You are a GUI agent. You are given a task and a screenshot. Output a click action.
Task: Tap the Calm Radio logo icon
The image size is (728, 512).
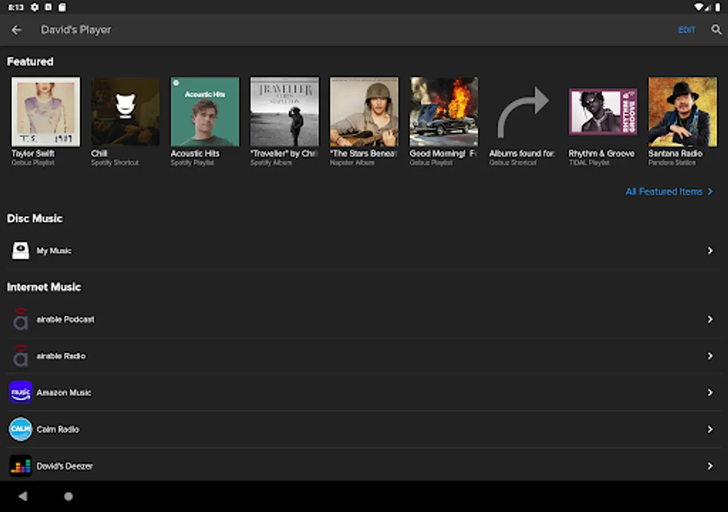pyautogui.click(x=20, y=429)
